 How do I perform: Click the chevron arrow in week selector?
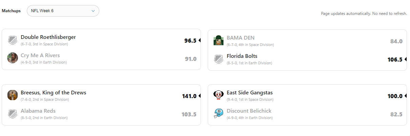point(93,11)
